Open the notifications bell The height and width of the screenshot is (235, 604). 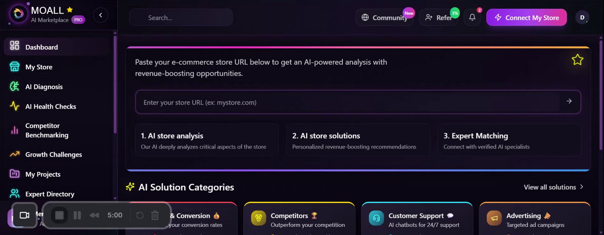click(x=472, y=18)
